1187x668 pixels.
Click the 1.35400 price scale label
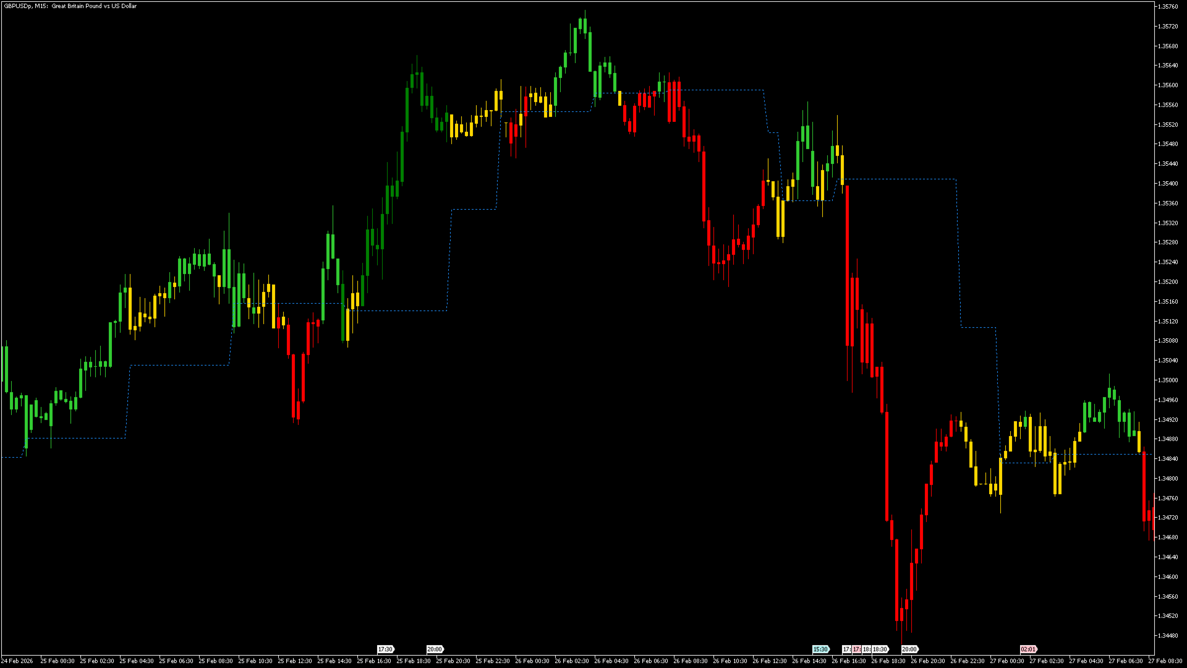pyautogui.click(x=1167, y=184)
